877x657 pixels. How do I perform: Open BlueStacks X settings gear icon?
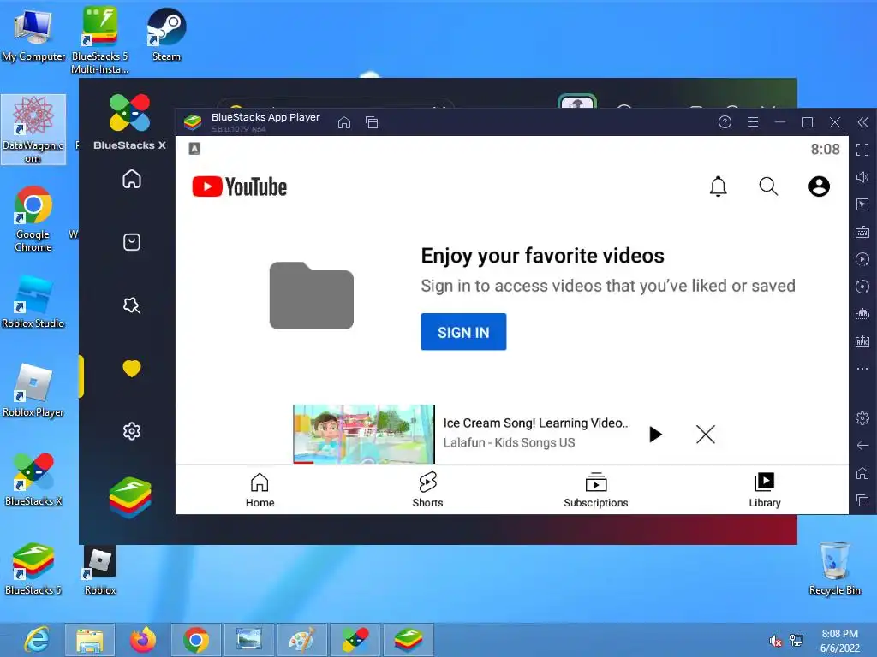[132, 431]
